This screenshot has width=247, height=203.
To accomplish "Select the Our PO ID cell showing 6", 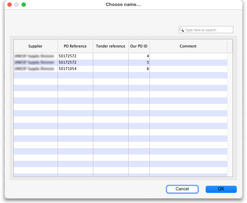I will [139, 69].
